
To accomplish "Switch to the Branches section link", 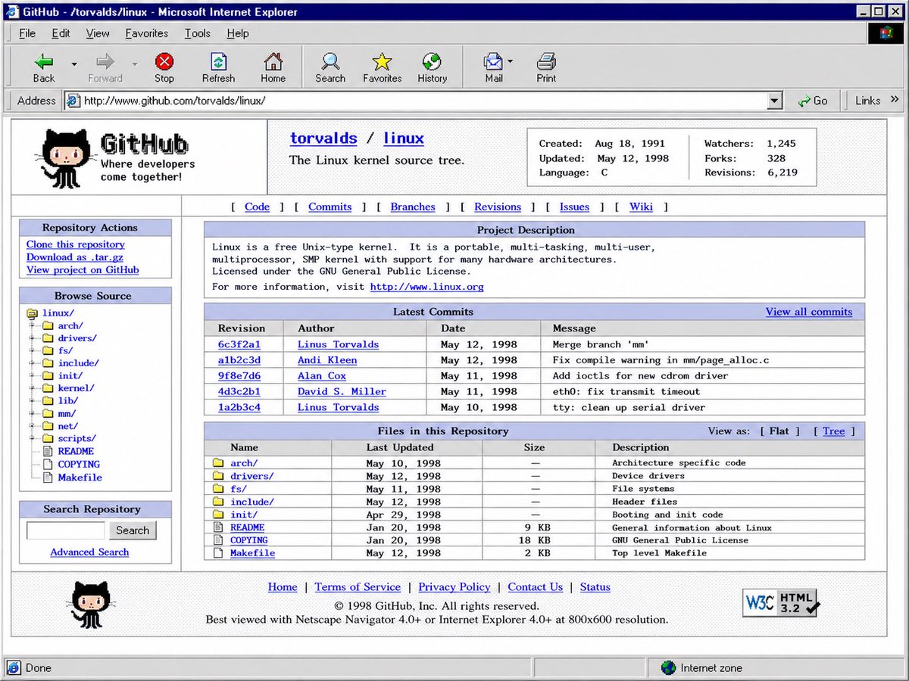I will (413, 207).
